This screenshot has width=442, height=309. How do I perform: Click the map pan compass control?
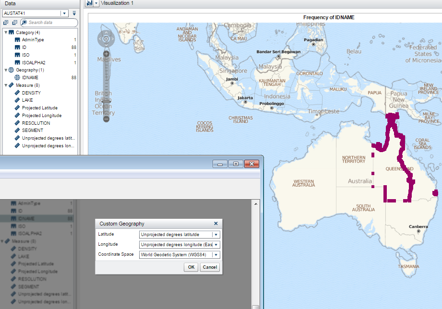pos(106,38)
